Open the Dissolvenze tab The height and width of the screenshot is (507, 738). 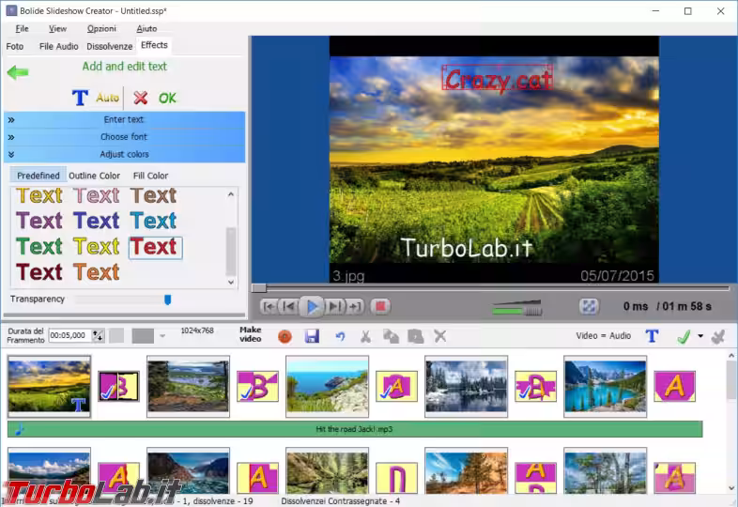(109, 46)
